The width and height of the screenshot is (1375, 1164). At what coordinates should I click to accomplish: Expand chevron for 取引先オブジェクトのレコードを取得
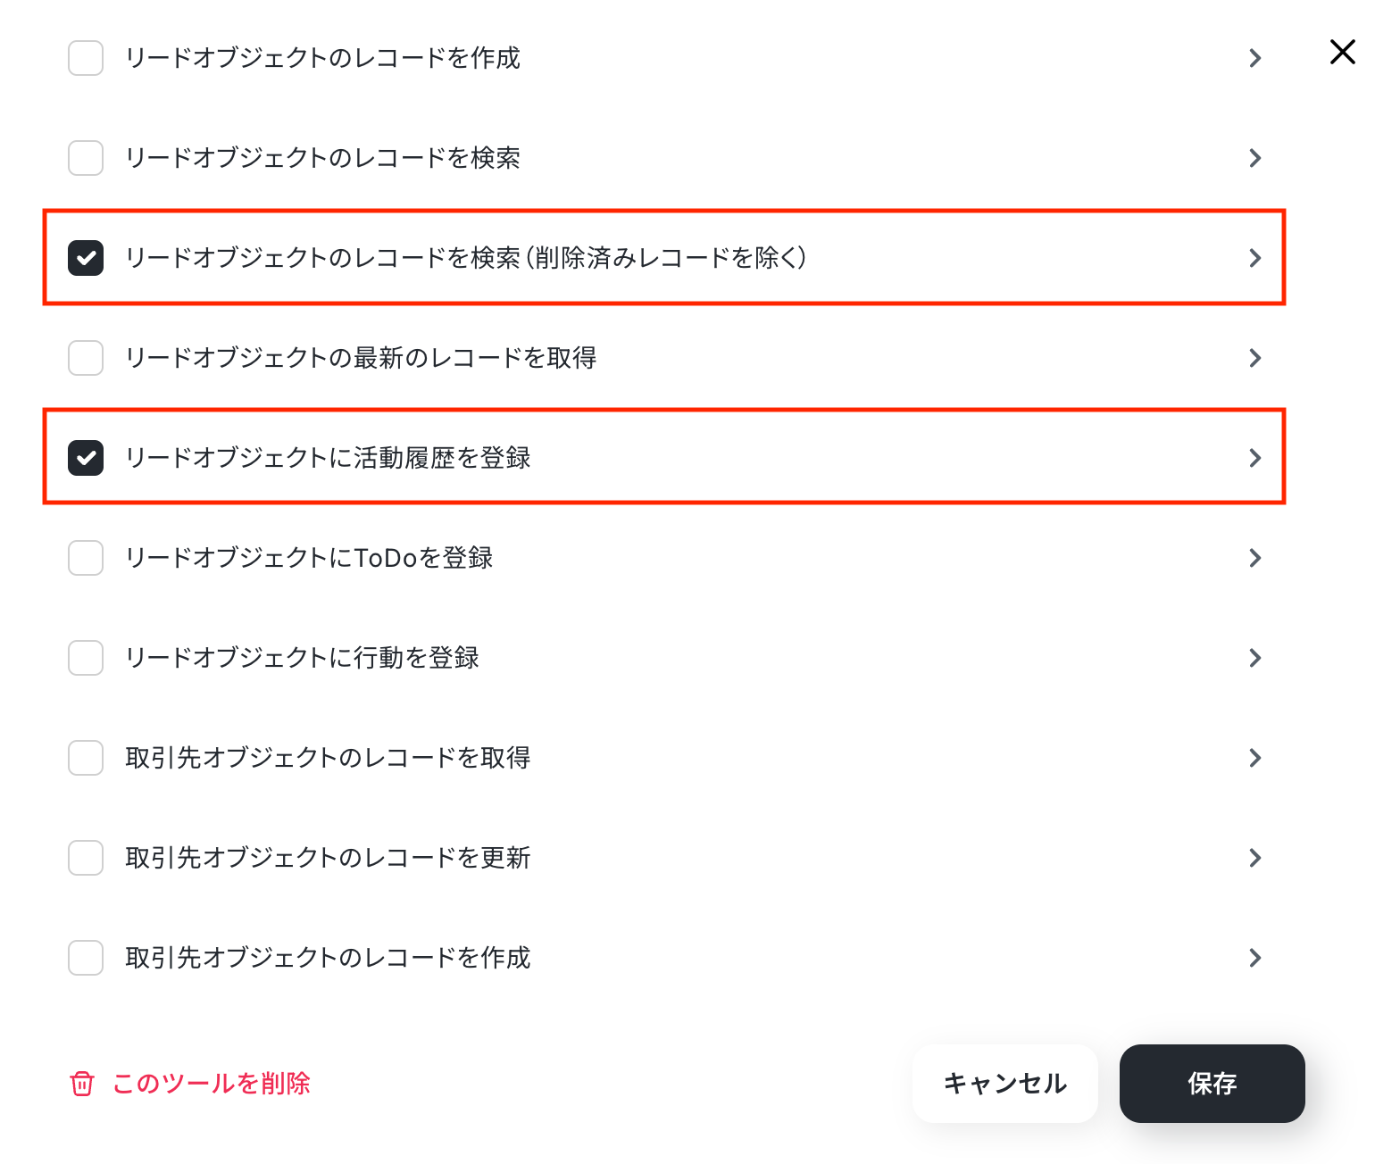pyautogui.click(x=1255, y=758)
